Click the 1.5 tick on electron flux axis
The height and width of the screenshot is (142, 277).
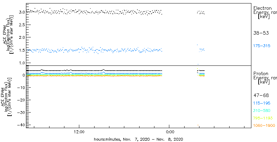(22, 50)
